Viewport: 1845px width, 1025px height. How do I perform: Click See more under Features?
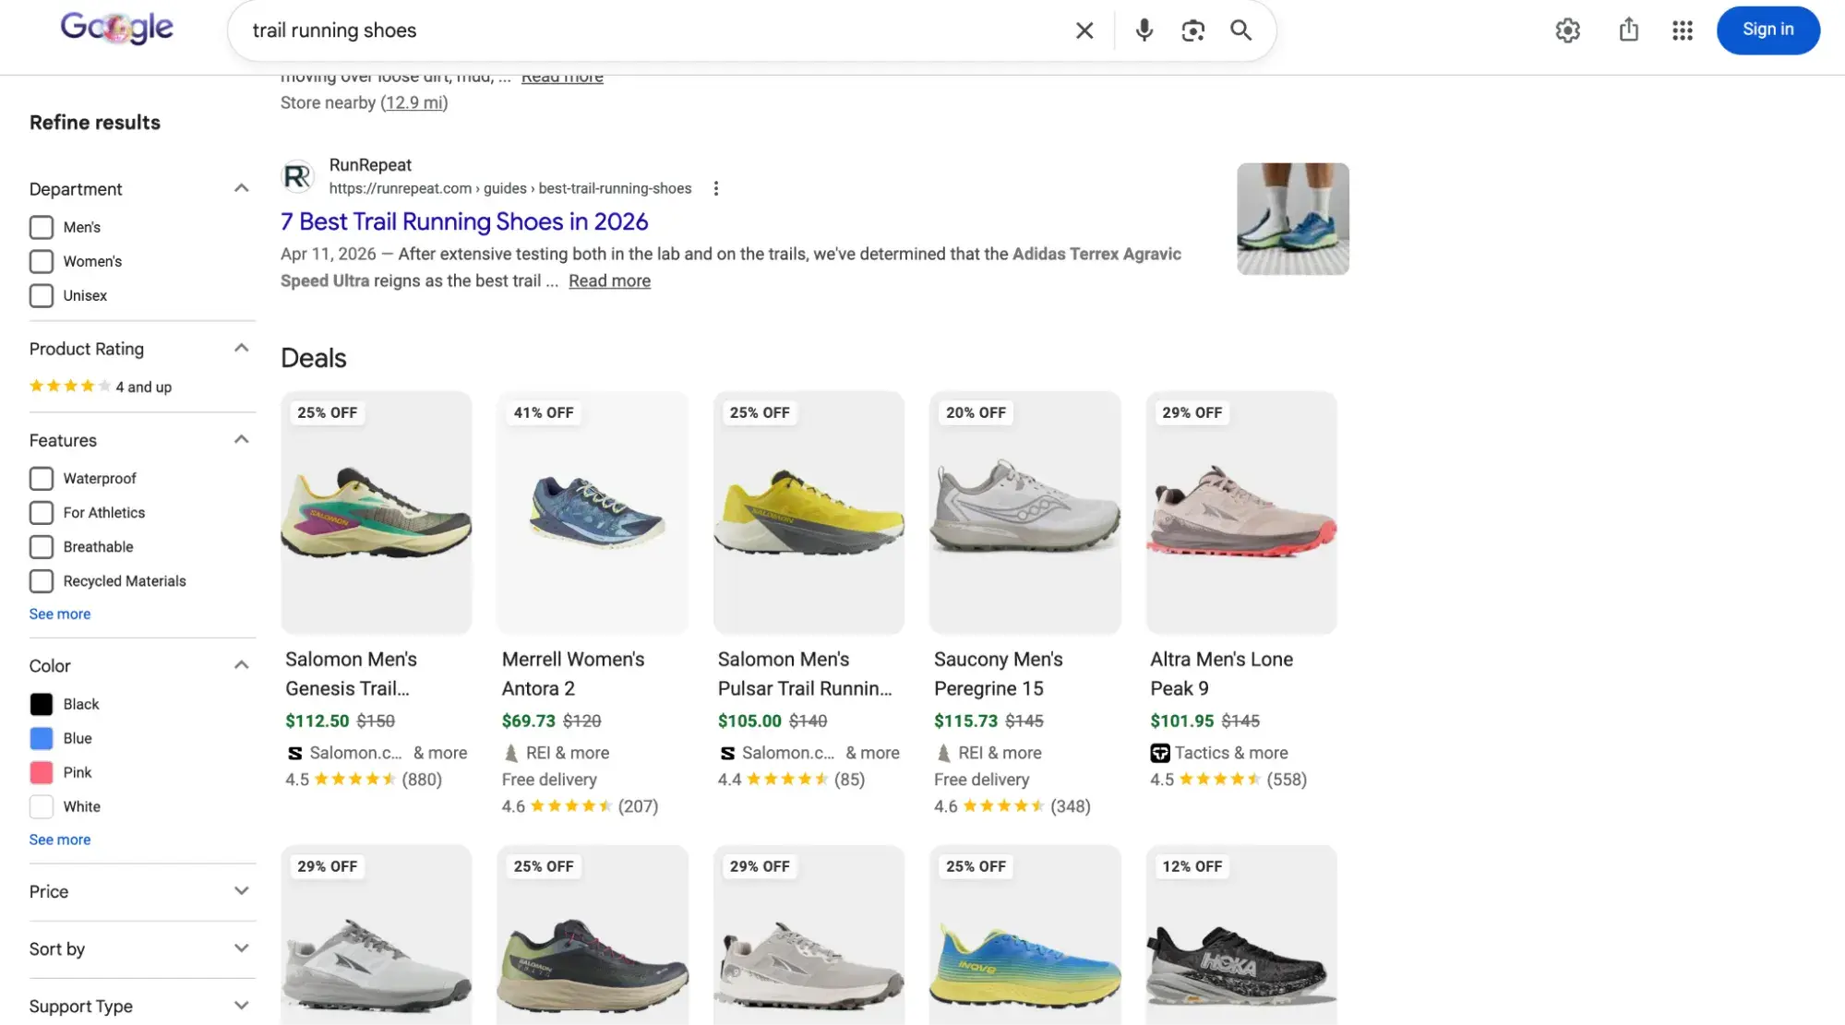pyautogui.click(x=60, y=614)
